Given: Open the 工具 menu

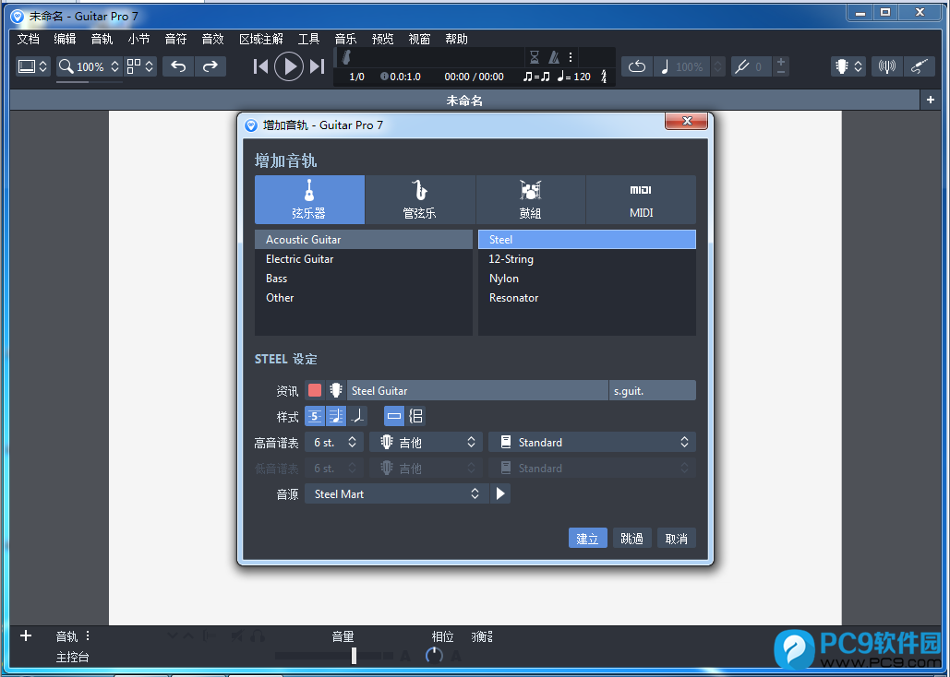Looking at the screenshot, I should [308, 39].
